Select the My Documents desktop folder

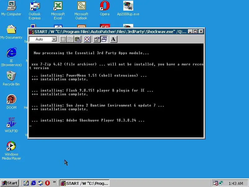point(11,32)
